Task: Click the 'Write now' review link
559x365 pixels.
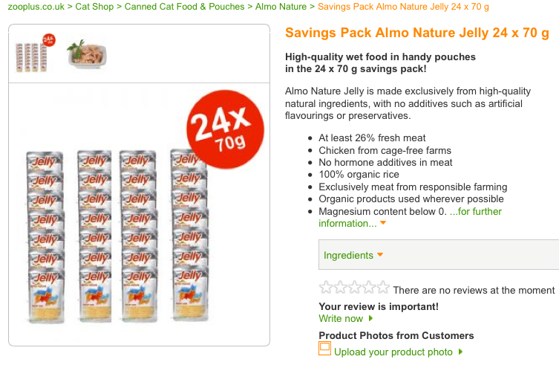Action: coord(341,318)
